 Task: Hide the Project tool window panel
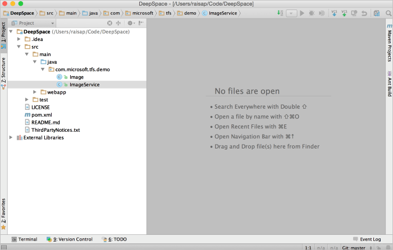tap(141, 23)
